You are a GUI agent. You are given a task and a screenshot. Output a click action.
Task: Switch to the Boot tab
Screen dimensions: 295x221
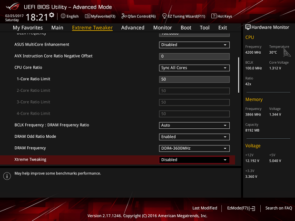(186, 28)
